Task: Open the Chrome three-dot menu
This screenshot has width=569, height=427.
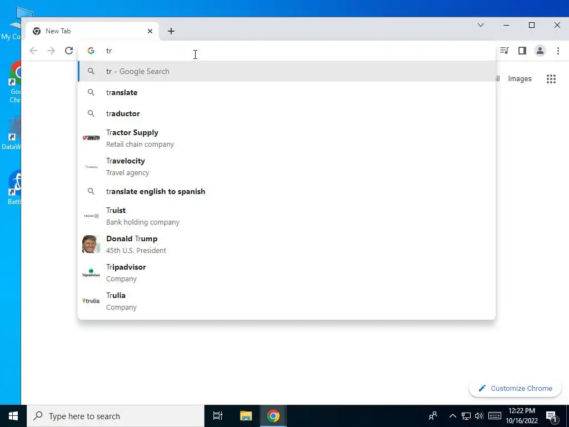Action: (x=558, y=51)
